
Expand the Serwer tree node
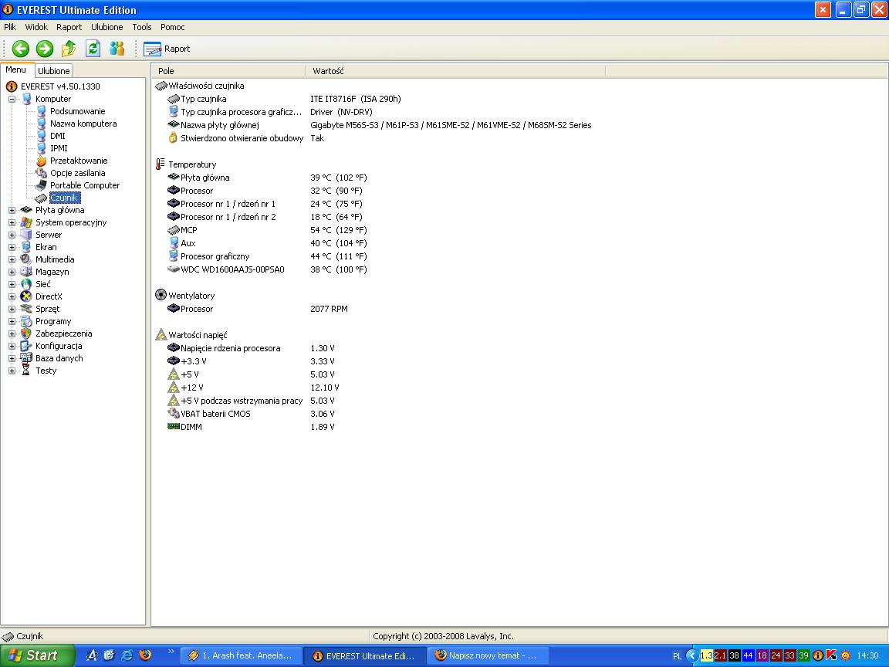[12, 235]
